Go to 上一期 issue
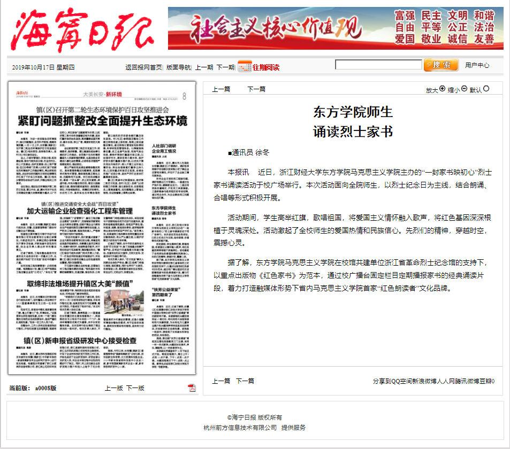 coord(204,67)
